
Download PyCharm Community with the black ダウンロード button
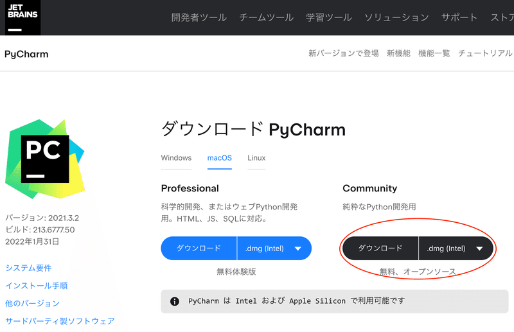(x=380, y=249)
